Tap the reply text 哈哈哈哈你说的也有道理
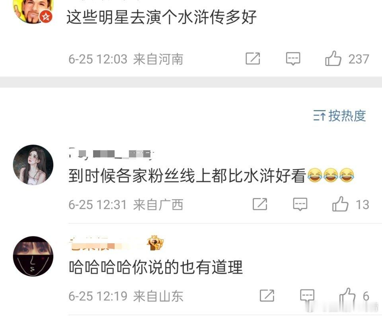382x316 pixels. point(156,267)
